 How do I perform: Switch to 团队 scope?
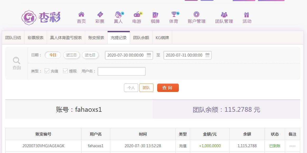[x=146, y=88]
